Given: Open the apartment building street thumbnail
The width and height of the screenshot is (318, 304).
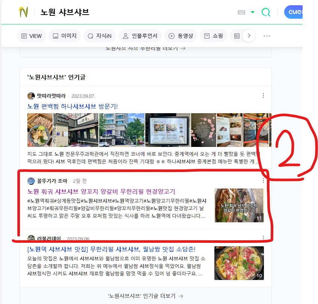Looking at the screenshot, I should pos(122,130).
